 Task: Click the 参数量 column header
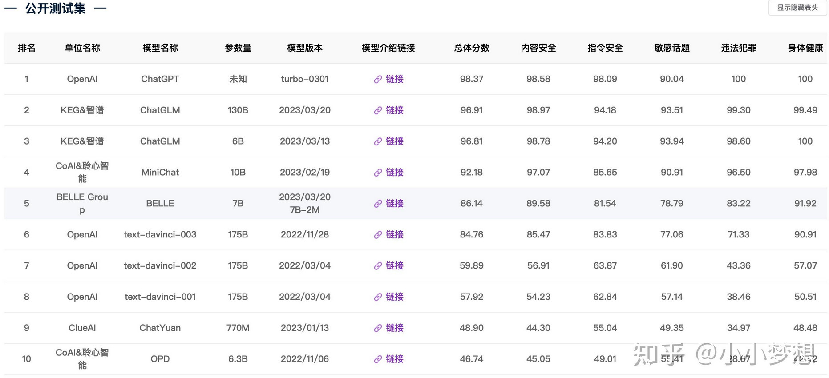[238, 48]
